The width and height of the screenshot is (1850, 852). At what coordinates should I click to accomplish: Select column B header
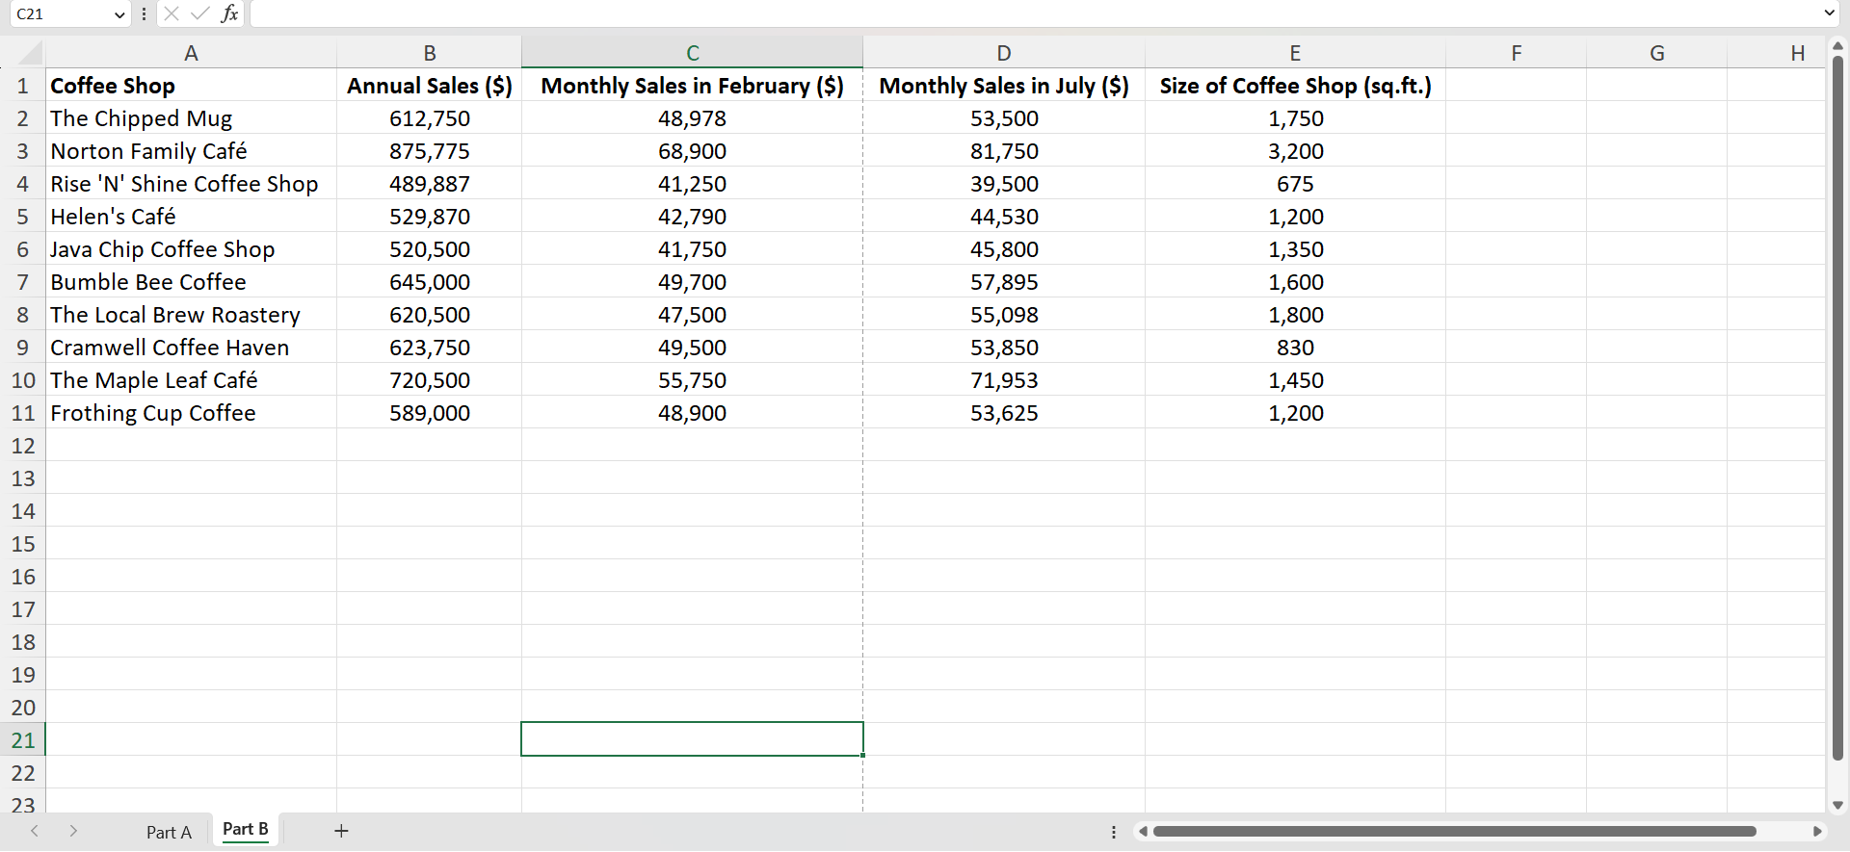click(x=430, y=53)
